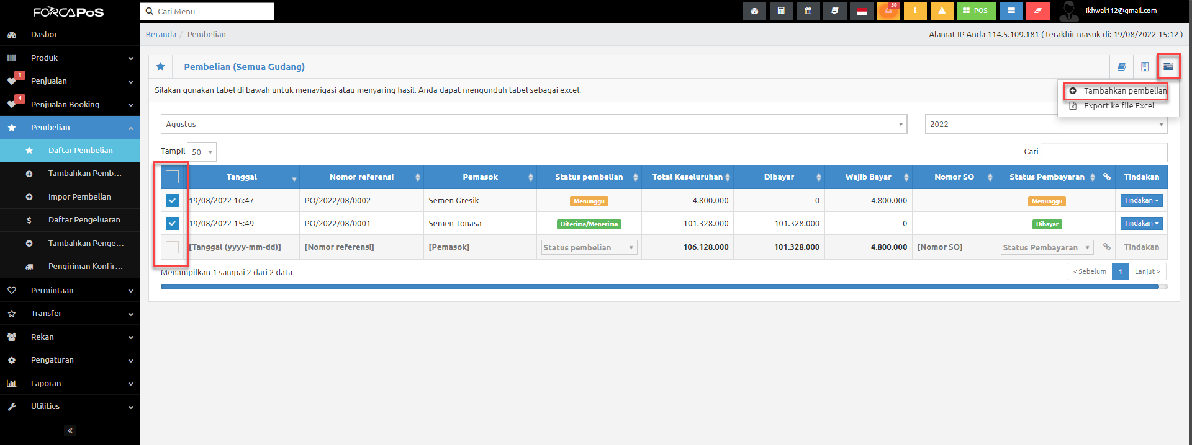
Task: Click the chart icon beside Laporan
Action: (x=12, y=384)
